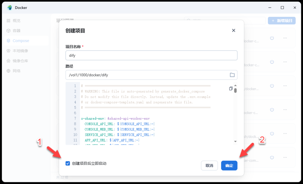Click the code line starting with CONSOLE_API_URL
The width and height of the screenshot is (303, 184).
pyautogui.click(x=120, y=124)
